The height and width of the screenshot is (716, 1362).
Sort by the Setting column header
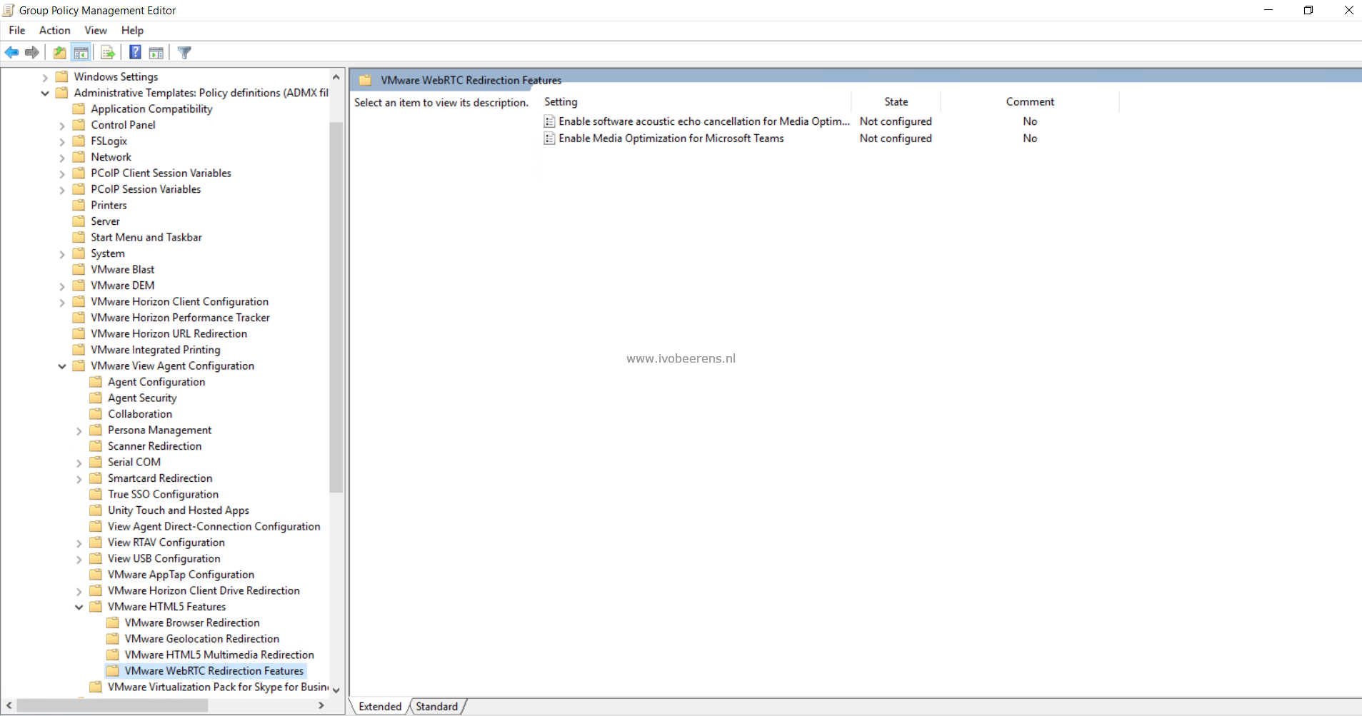click(x=696, y=102)
